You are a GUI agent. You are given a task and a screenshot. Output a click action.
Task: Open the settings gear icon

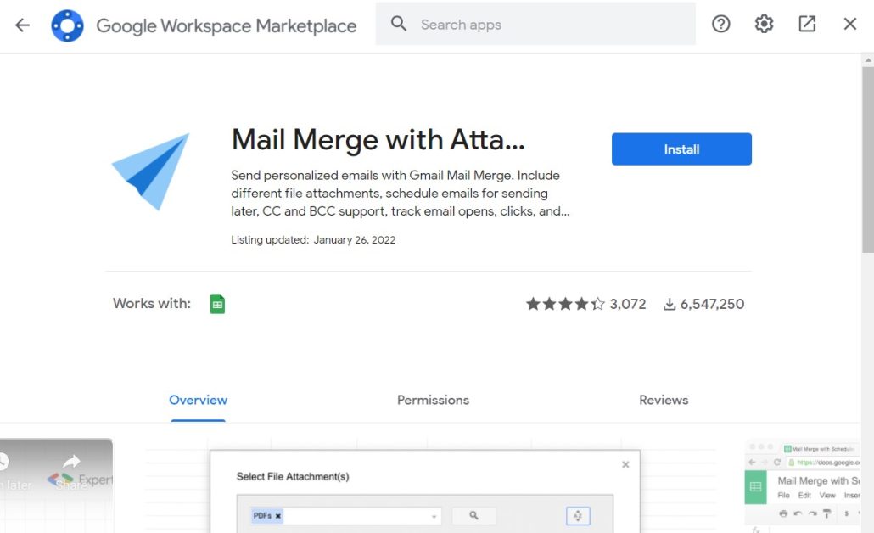click(x=764, y=25)
